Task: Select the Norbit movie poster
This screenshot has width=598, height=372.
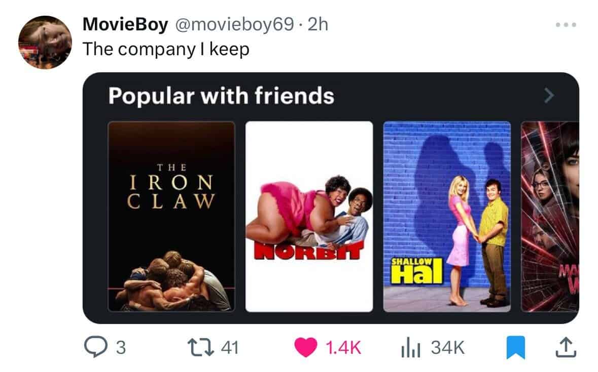Action: [x=309, y=217]
